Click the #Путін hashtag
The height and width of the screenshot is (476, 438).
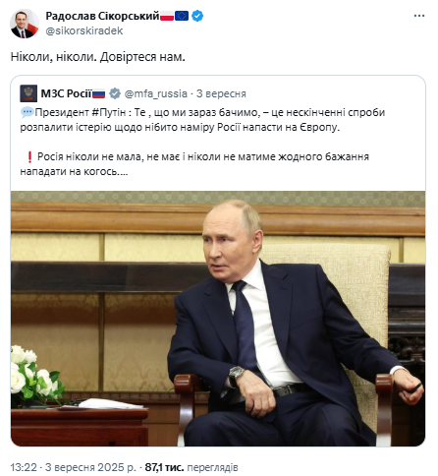pyautogui.click(x=109, y=112)
